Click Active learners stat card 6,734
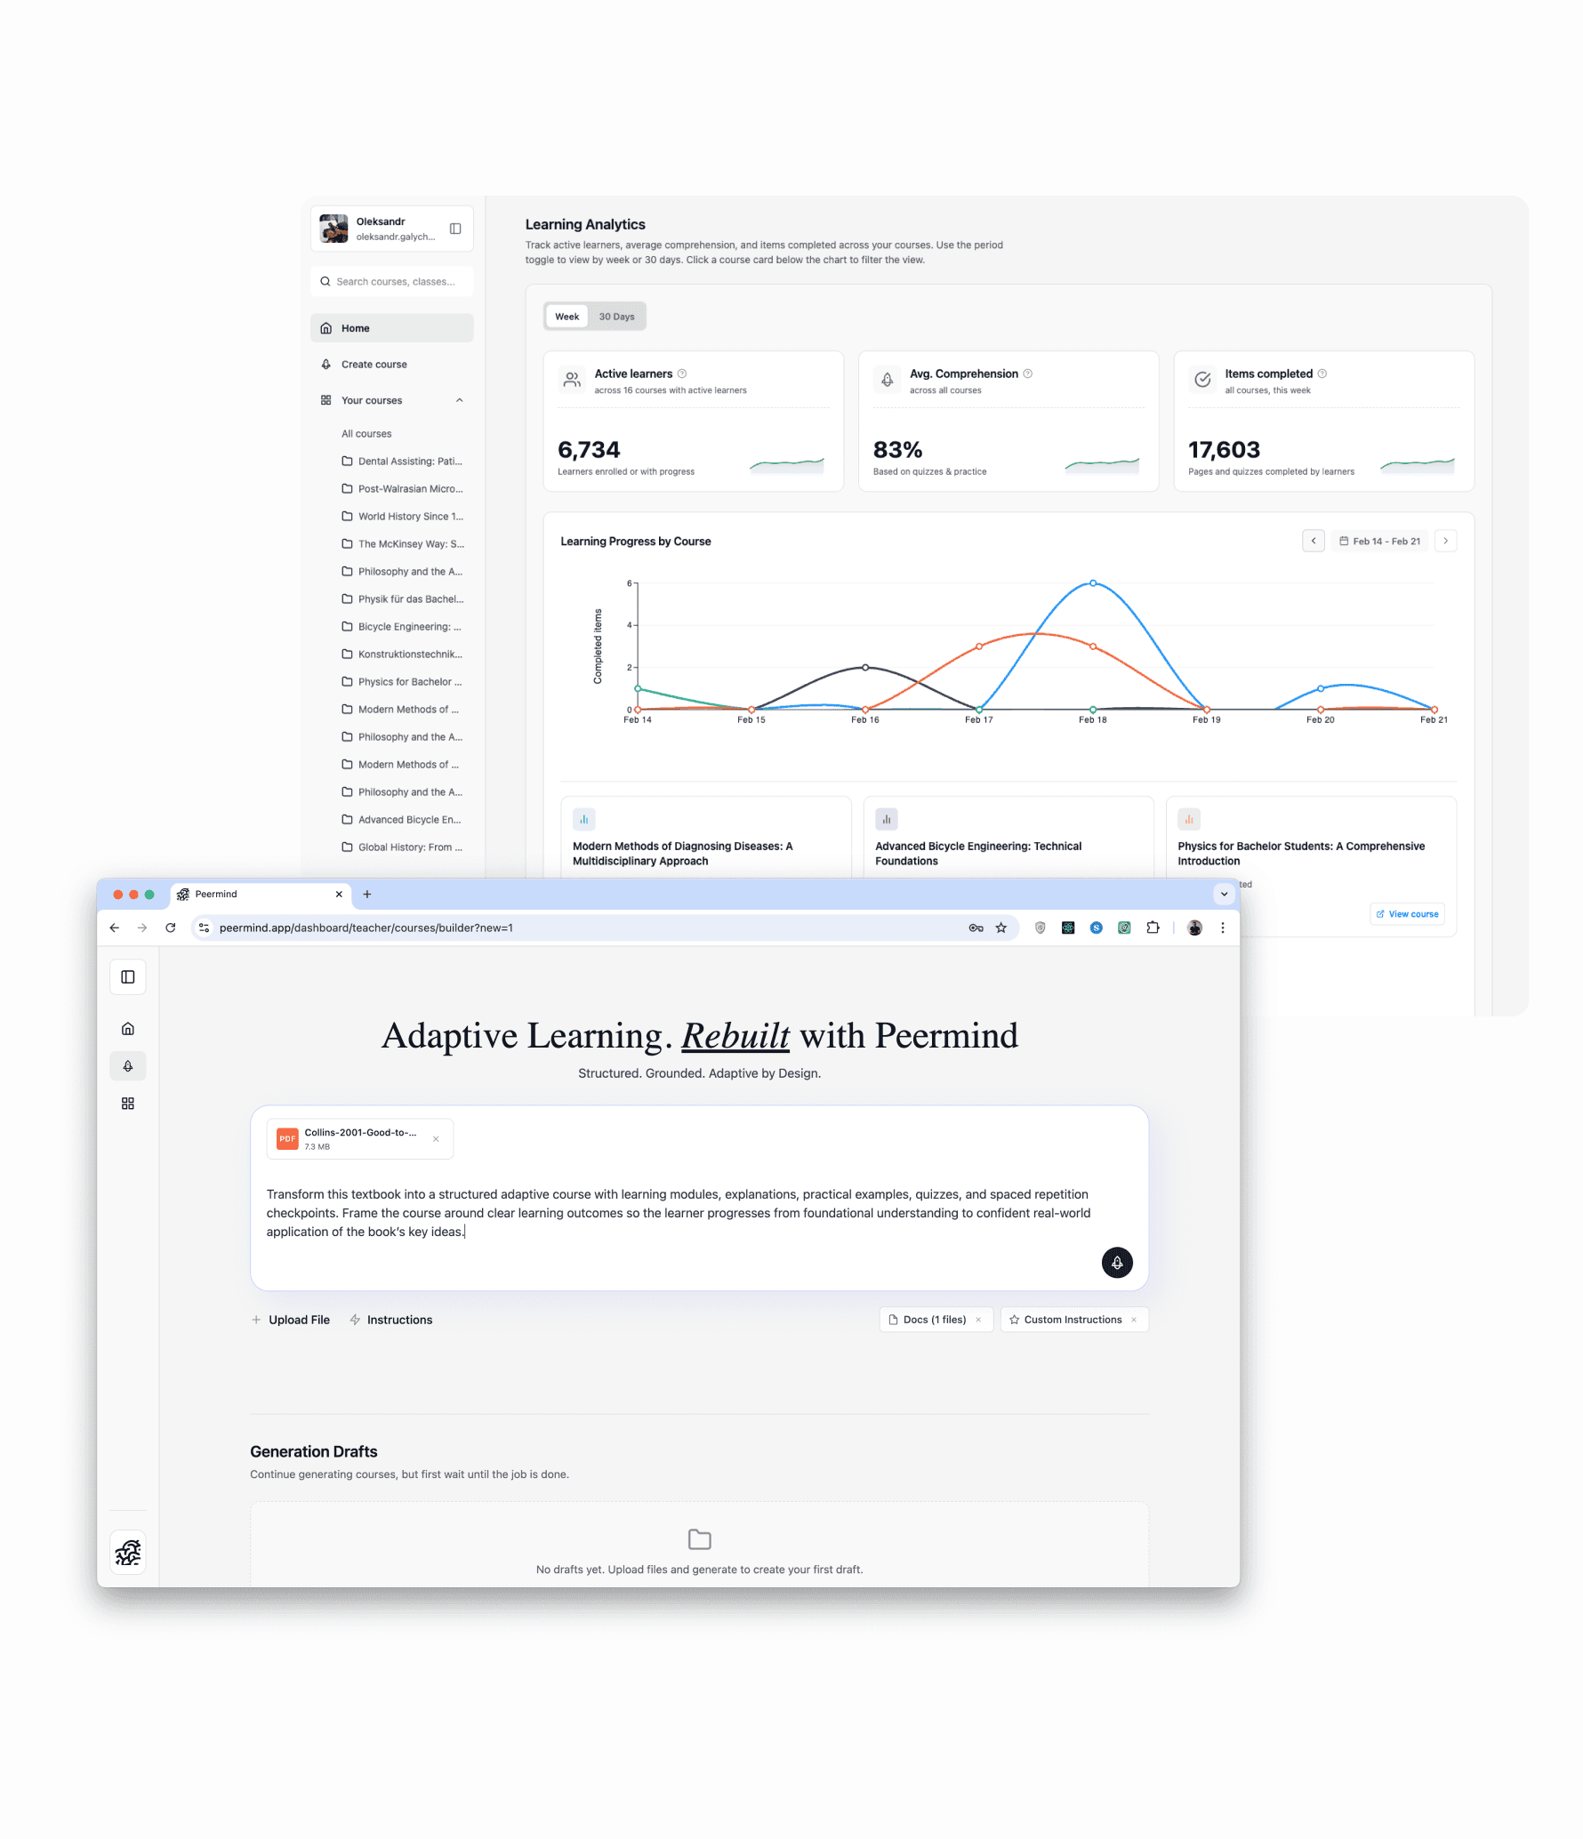 pyautogui.click(x=694, y=421)
